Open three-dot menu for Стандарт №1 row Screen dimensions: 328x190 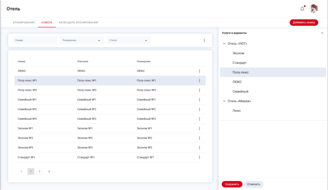tap(199, 157)
